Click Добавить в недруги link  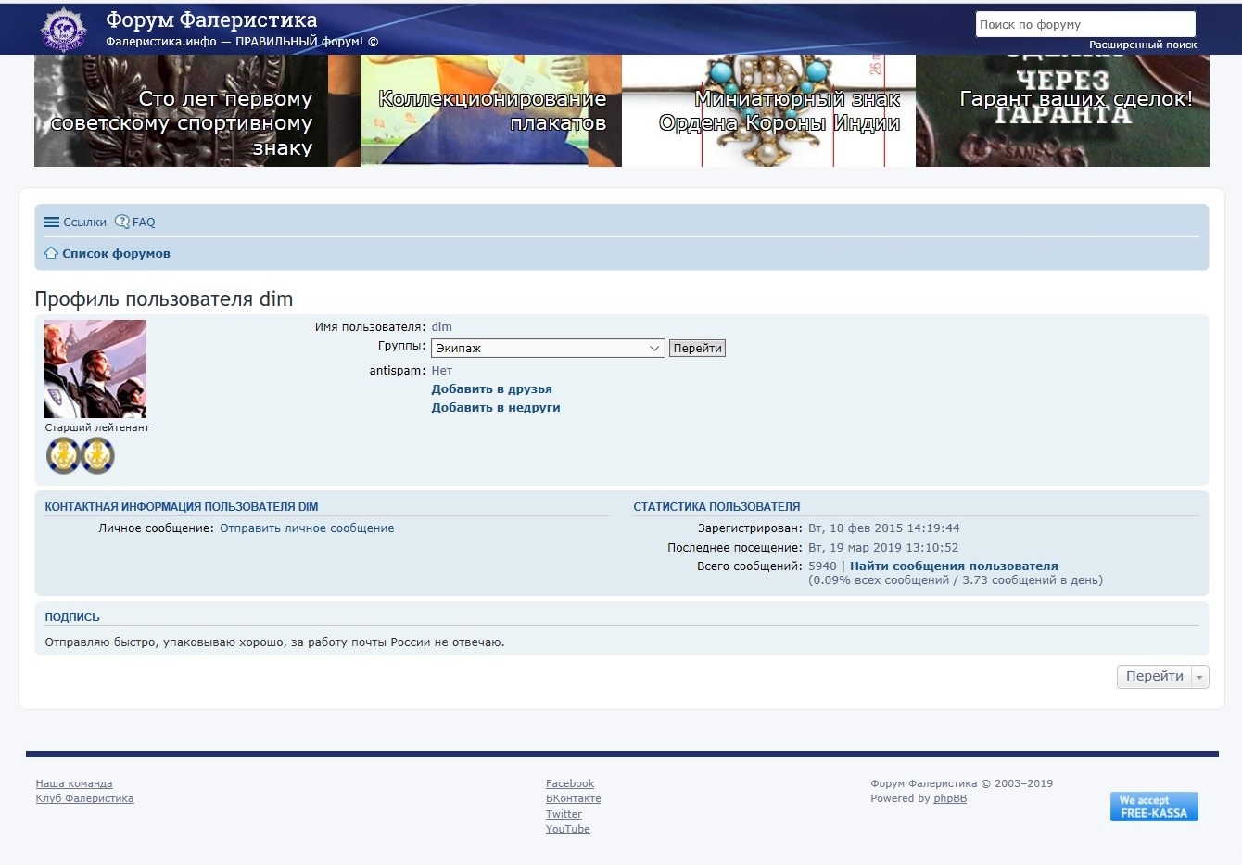pos(495,408)
